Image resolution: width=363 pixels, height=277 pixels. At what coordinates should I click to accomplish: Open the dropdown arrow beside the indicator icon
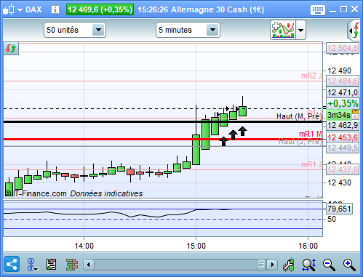coord(301,31)
